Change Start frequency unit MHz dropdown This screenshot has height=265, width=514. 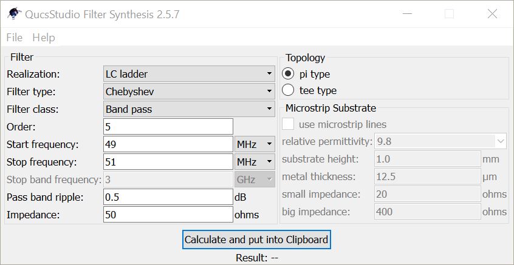[255, 144]
